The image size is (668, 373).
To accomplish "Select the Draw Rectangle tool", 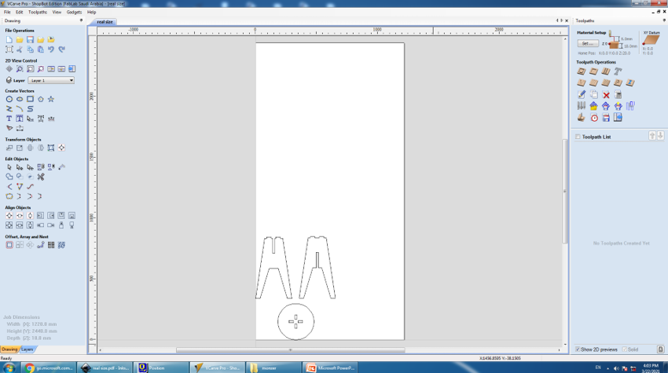I will (x=30, y=99).
